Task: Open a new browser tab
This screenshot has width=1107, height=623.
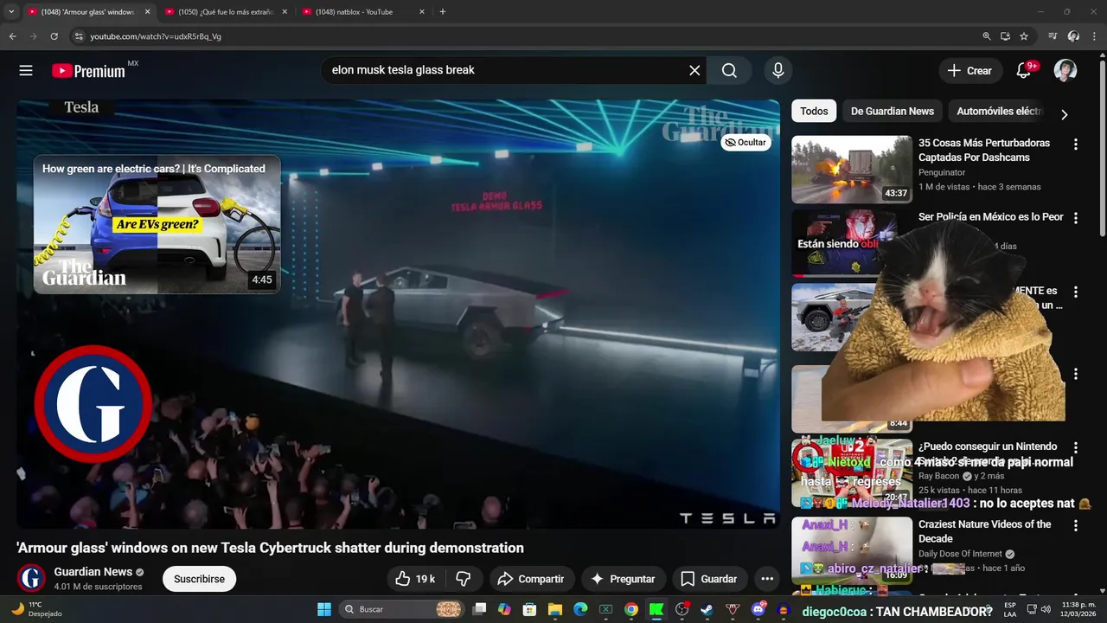Action: point(443,12)
